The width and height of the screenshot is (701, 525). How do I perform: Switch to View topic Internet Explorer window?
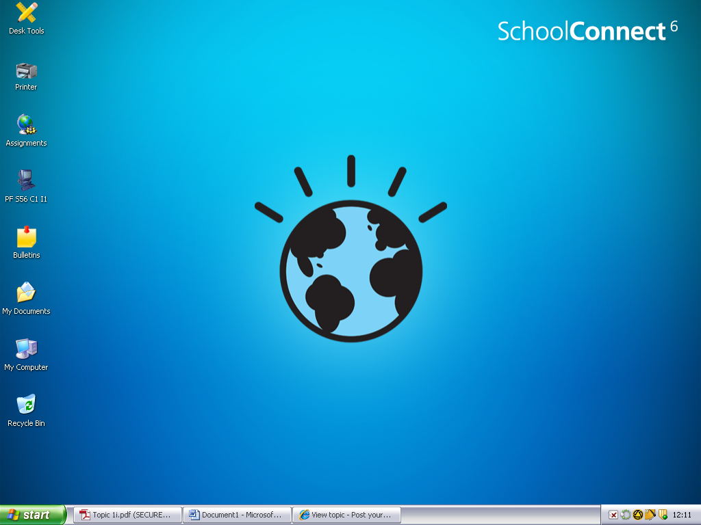click(x=346, y=515)
